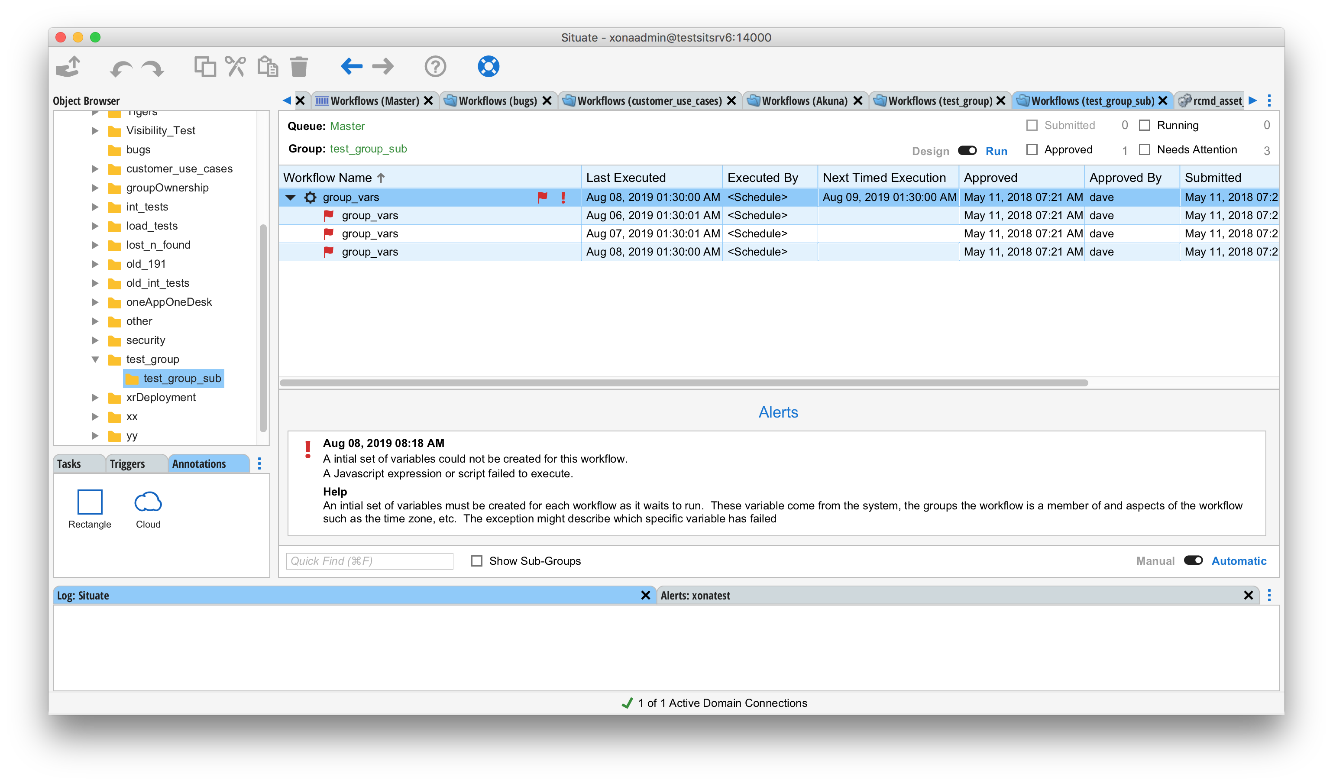This screenshot has height=784, width=1333.
Task: Click the trash Delete icon
Action: (299, 67)
